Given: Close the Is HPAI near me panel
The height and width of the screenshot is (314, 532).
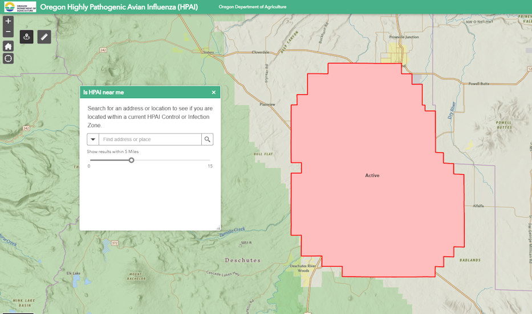Looking at the screenshot, I should (214, 92).
